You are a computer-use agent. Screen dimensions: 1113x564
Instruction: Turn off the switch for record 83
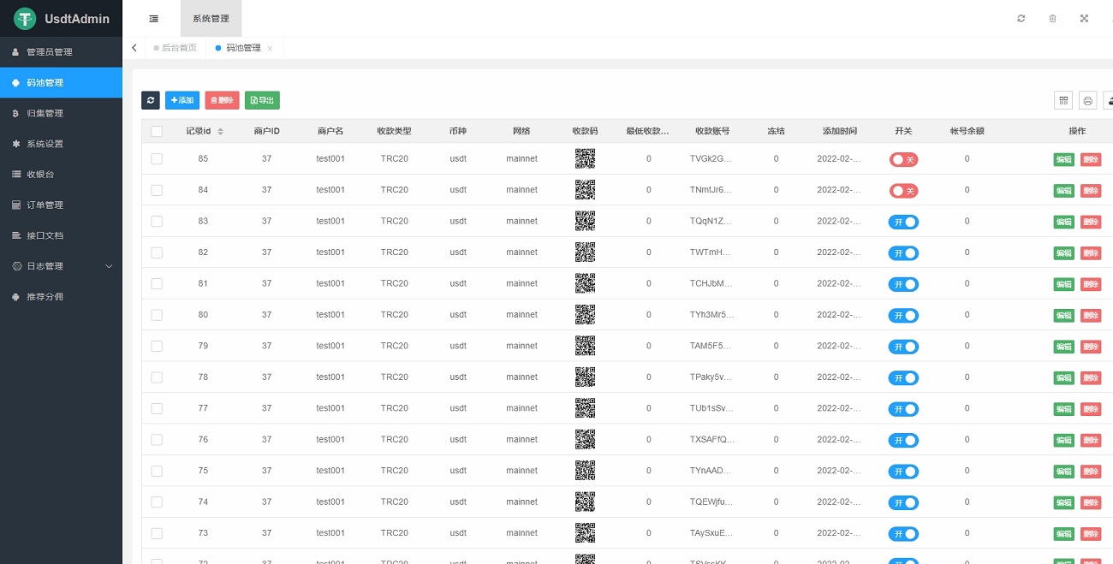[903, 222]
